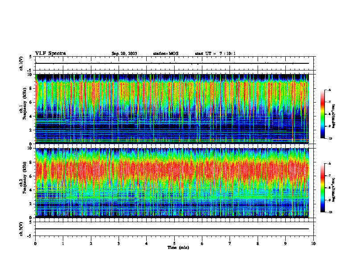
Task: Click the "3" minute tick label
Action: coord(119,244)
